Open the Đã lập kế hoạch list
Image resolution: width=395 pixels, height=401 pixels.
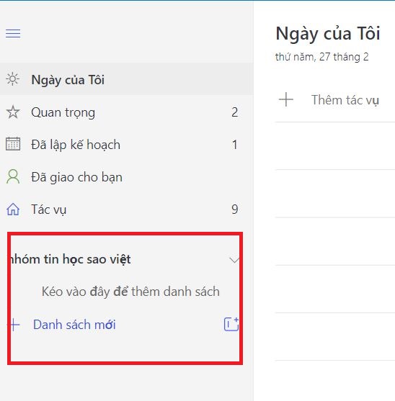tap(127, 145)
